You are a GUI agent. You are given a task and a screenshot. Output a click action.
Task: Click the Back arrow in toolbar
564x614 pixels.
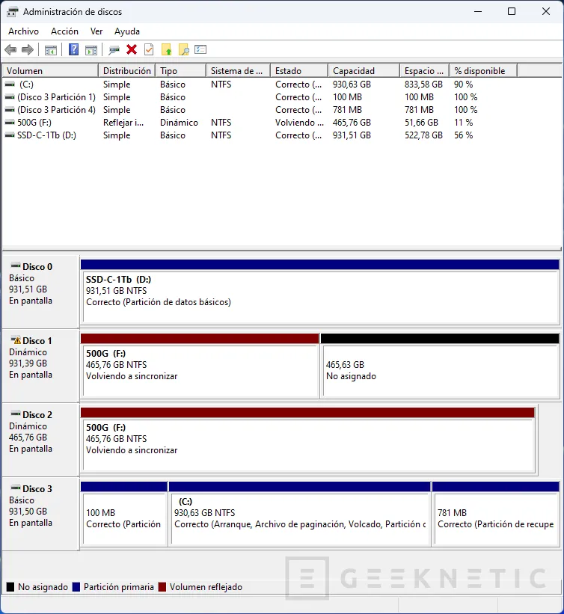pyautogui.click(x=10, y=50)
